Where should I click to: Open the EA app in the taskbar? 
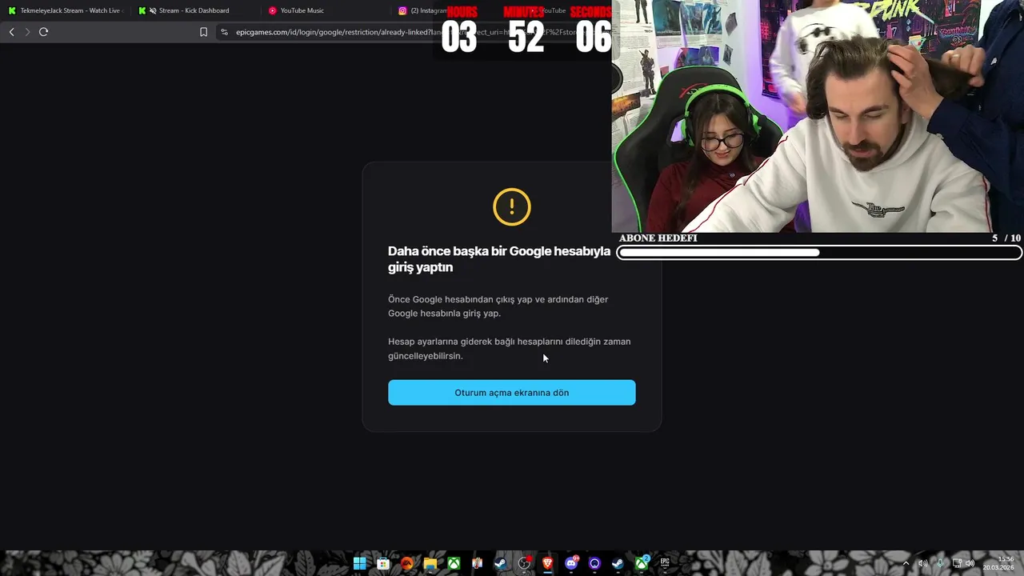coord(407,563)
